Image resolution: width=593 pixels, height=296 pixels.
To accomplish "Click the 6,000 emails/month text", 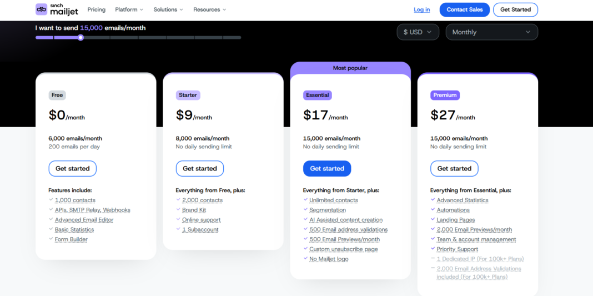I will pyautogui.click(x=76, y=138).
